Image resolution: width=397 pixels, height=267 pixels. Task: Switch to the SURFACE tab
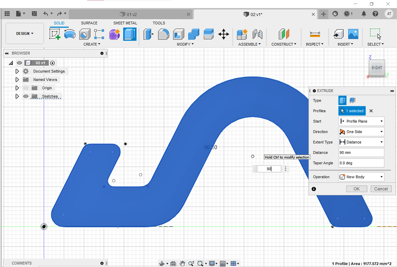point(89,23)
